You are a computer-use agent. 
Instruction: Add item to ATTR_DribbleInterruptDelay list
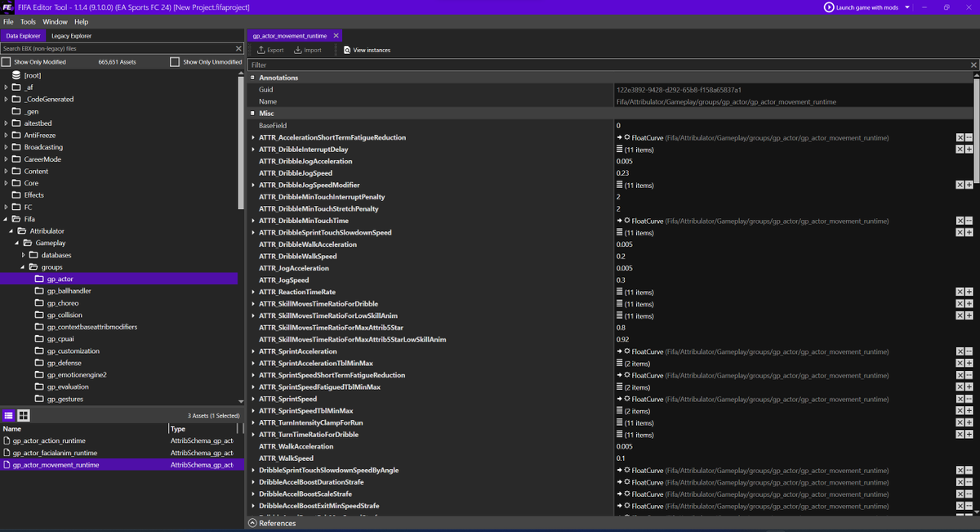(x=969, y=150)
